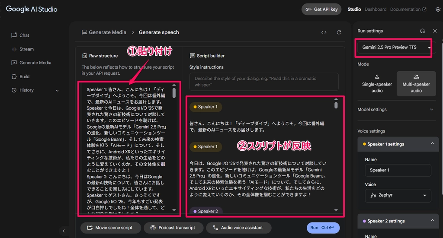Click the key icon on Get API key

[308, 10]
